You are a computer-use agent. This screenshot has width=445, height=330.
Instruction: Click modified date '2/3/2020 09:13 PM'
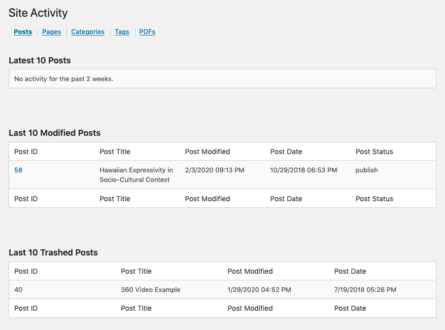coord(215,170)
